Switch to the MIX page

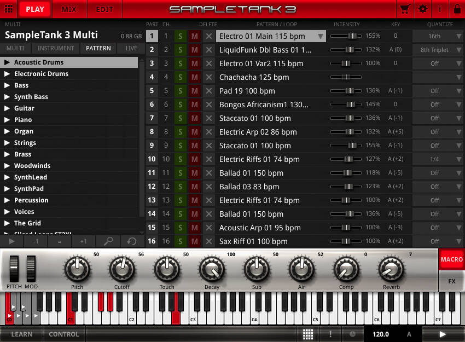coord(69,9)
